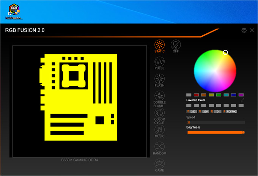
Task: Pick the purple preset color swatch
Action: click(241, 95)
